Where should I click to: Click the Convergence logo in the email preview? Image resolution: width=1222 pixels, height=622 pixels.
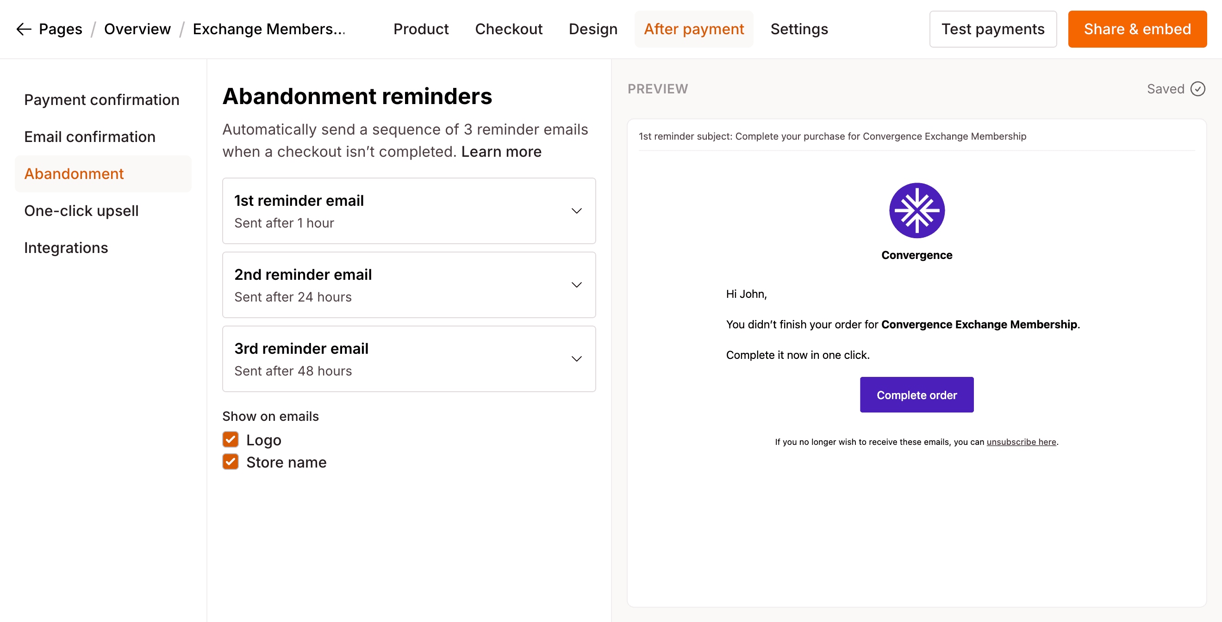click(916, 210)
